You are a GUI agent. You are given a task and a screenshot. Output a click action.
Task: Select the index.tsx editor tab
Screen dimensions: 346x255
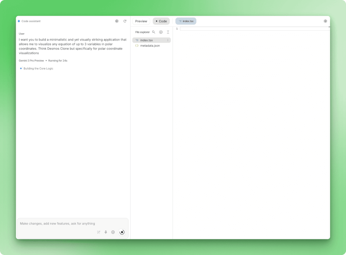(186, 21)
